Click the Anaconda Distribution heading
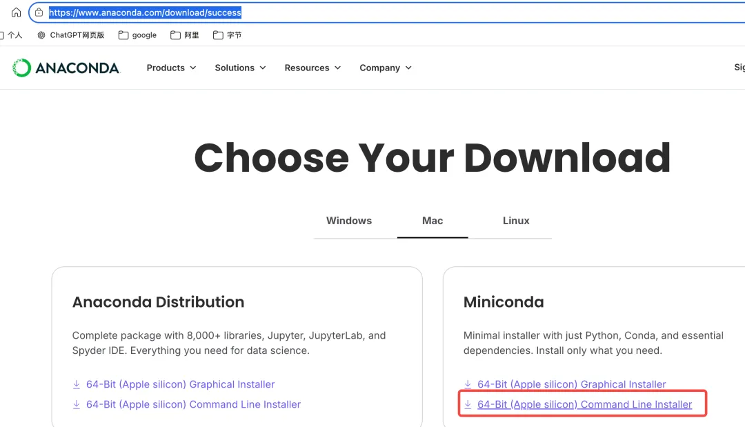 (158, 302)
